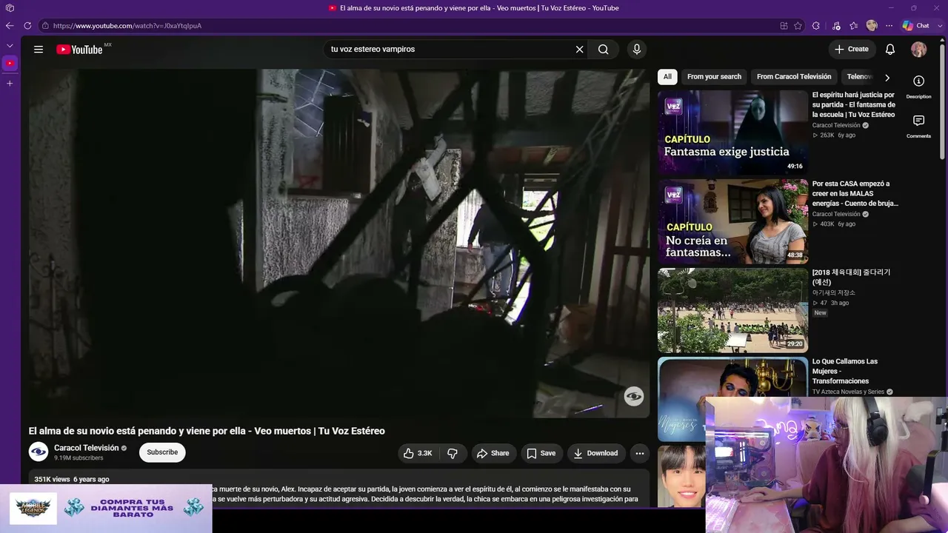Select the From your search chip
The image size is (948, 533).
tap(714, 77)
